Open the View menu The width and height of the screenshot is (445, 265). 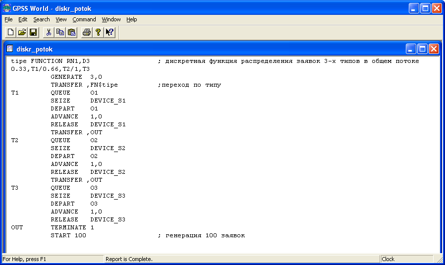[x=61, y=19]
